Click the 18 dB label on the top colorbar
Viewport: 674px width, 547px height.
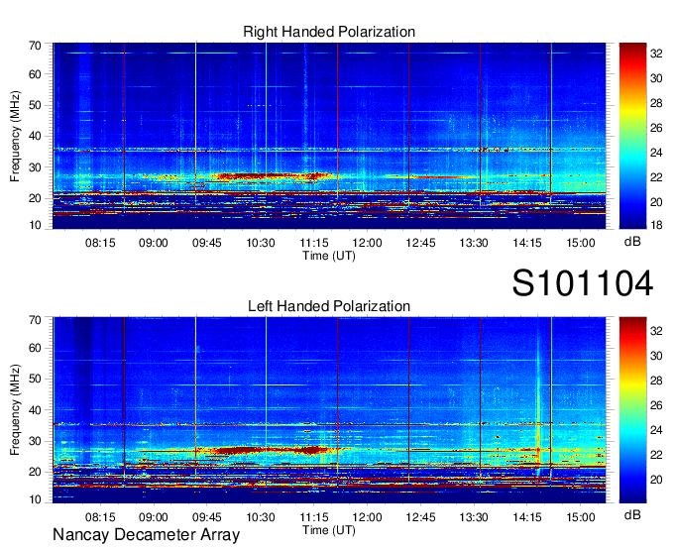656,225
